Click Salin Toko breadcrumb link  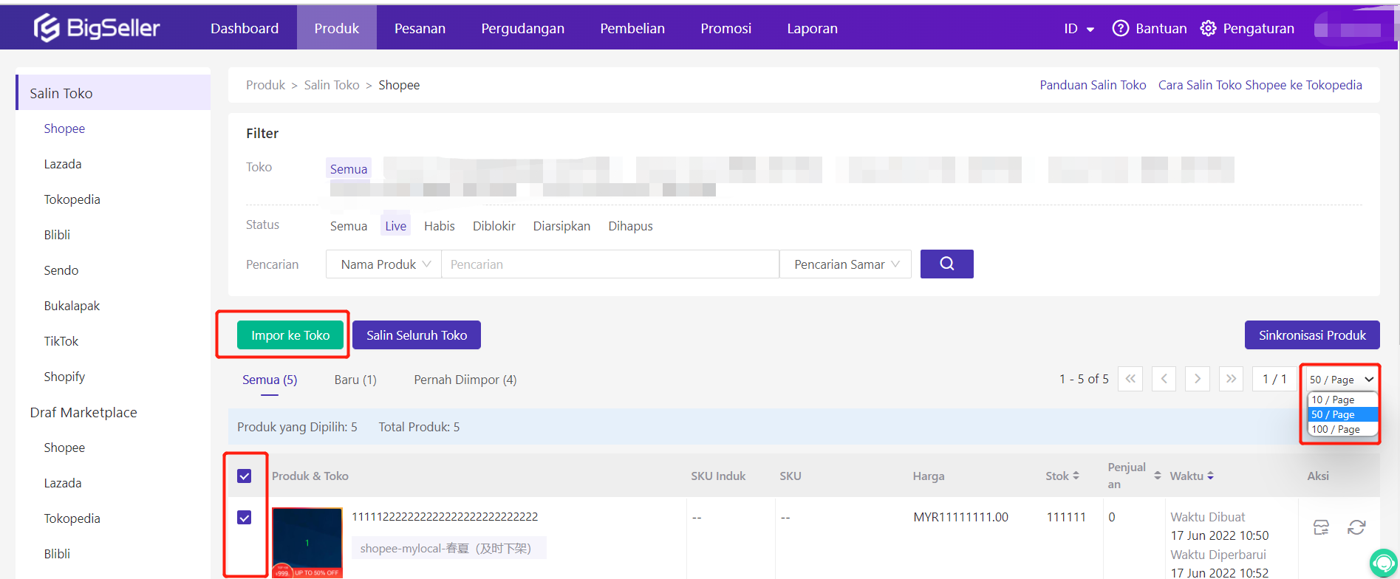[332, 85]
